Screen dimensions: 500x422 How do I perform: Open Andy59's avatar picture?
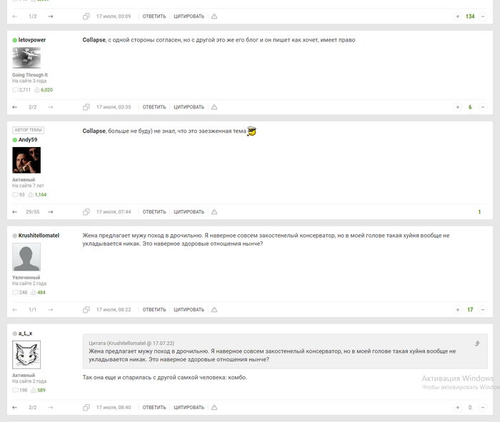[x=26, y=160]
